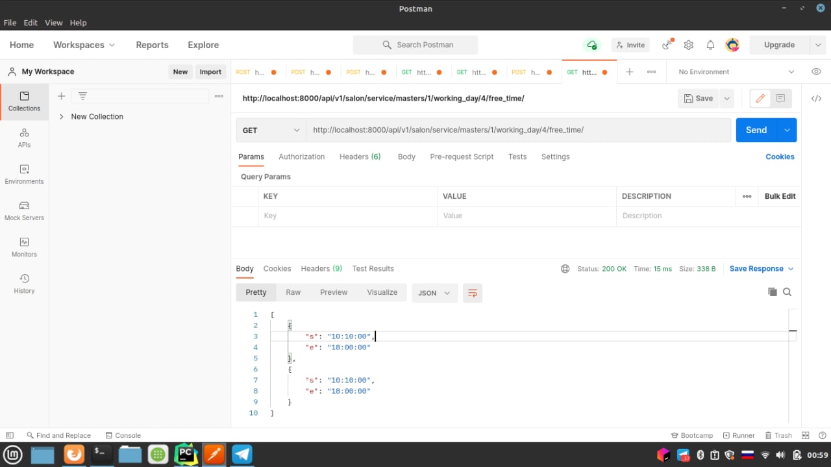Switch to the Raw response view
Image resolution: width=831 pixels, height=467 pixels.
point(293,292)
